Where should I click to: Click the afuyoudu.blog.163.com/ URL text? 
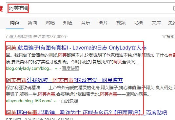click(29, 101)
